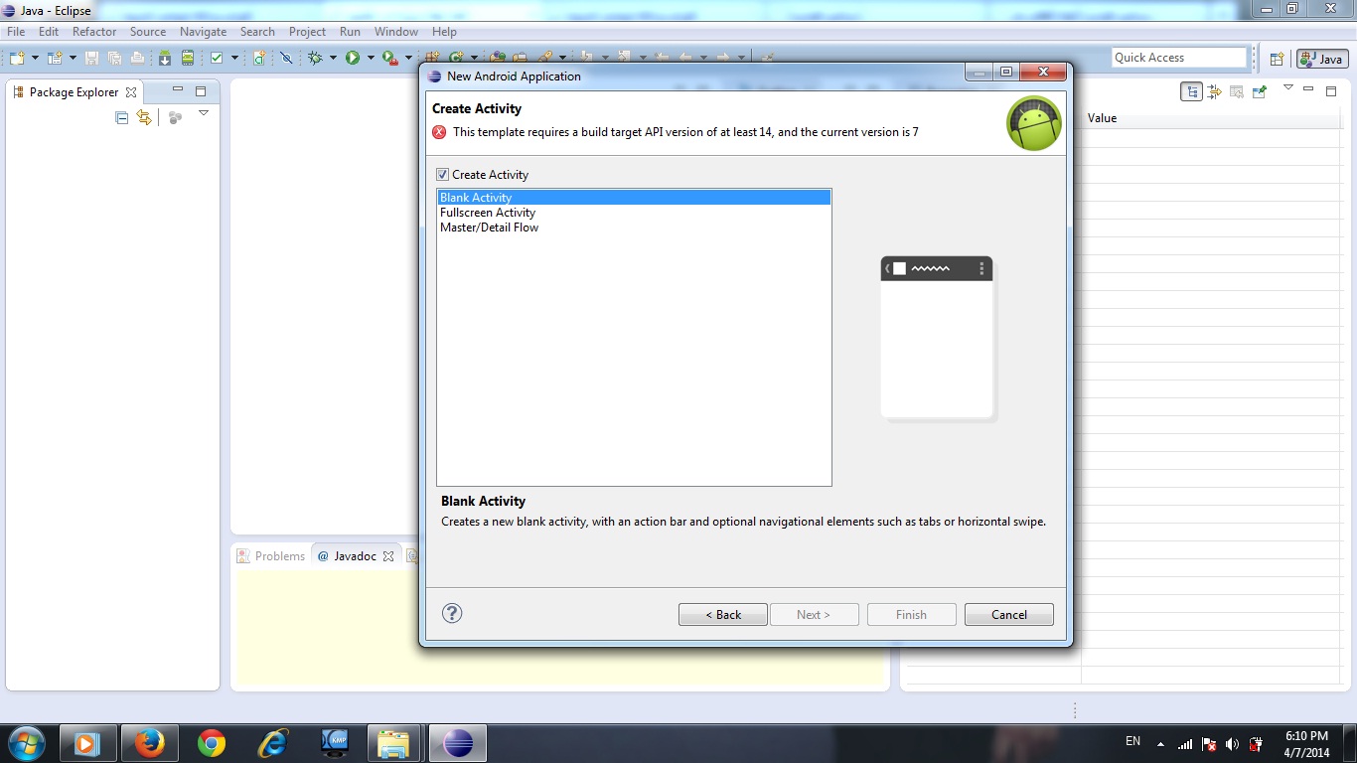Click the network signal tray icon
Screen dimensions: 1357x763
point(1185,743)
